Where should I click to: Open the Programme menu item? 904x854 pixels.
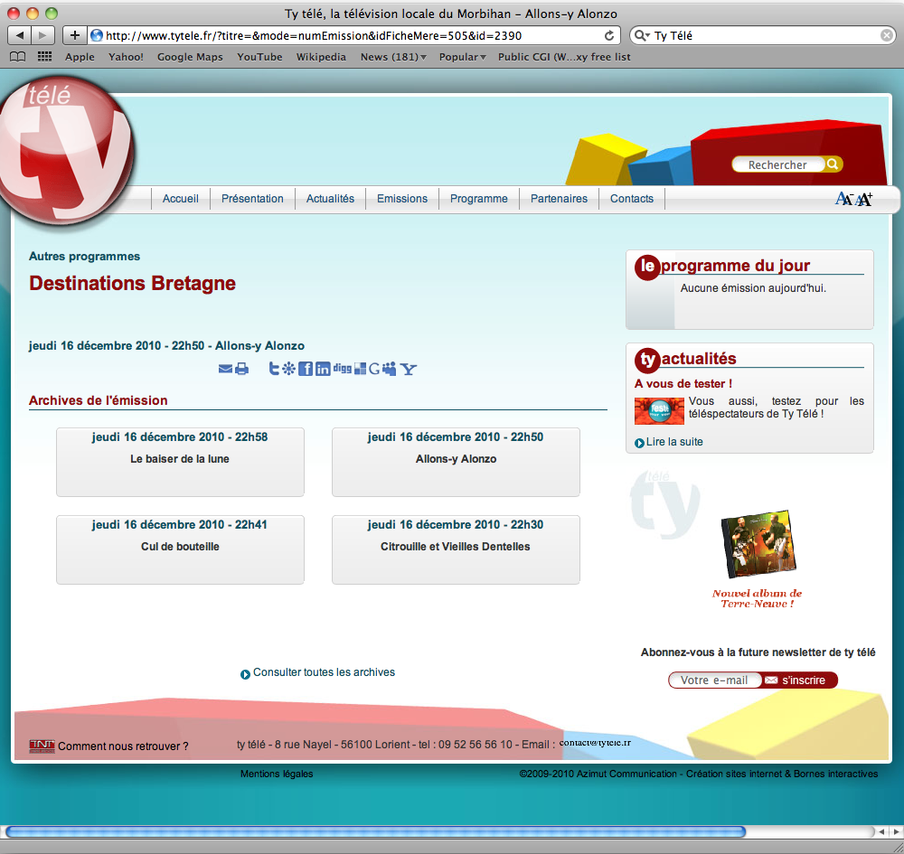point(479,198)
